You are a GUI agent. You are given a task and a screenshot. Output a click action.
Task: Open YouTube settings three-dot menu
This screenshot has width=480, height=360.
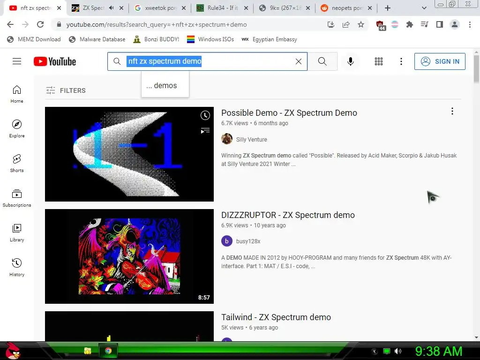[401, 61]
